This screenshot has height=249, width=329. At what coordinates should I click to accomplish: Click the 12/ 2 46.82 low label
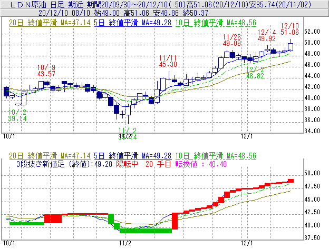255,73
